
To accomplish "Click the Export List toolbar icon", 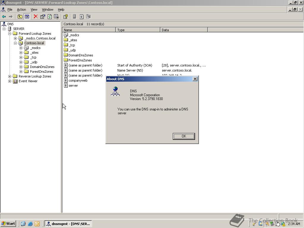I will click(56, 17).
